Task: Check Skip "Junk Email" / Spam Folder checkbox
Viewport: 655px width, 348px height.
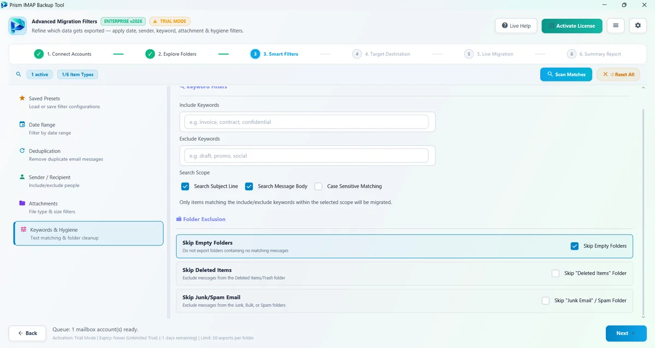Action: click(545, 301)
